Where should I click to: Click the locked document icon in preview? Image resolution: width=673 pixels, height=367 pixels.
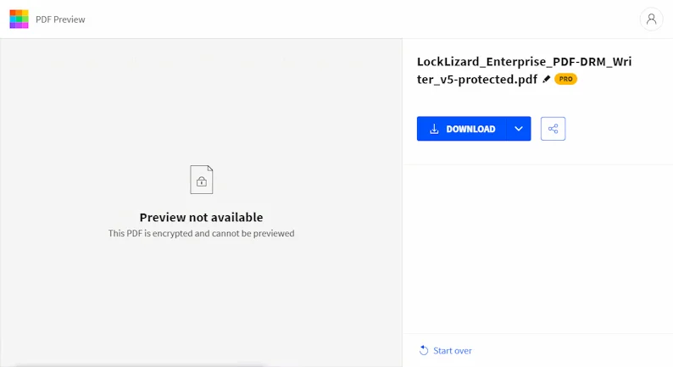point(201,180)
